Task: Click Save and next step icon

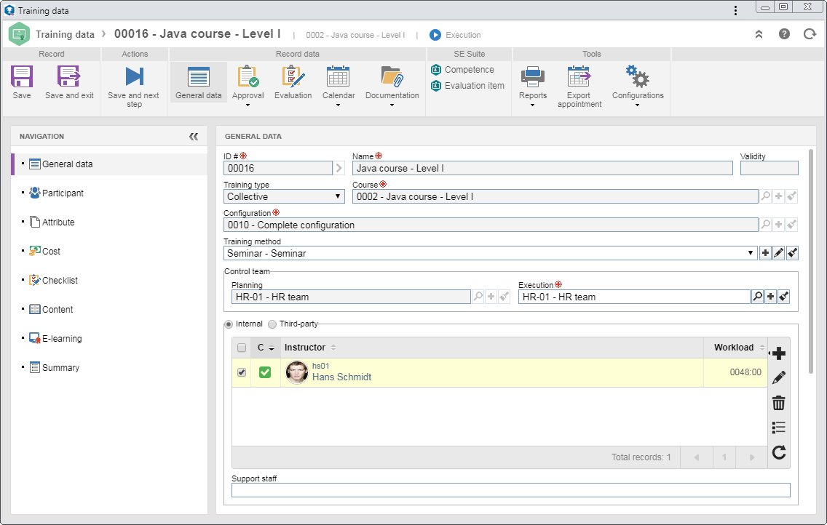Action: click(134, 77)
